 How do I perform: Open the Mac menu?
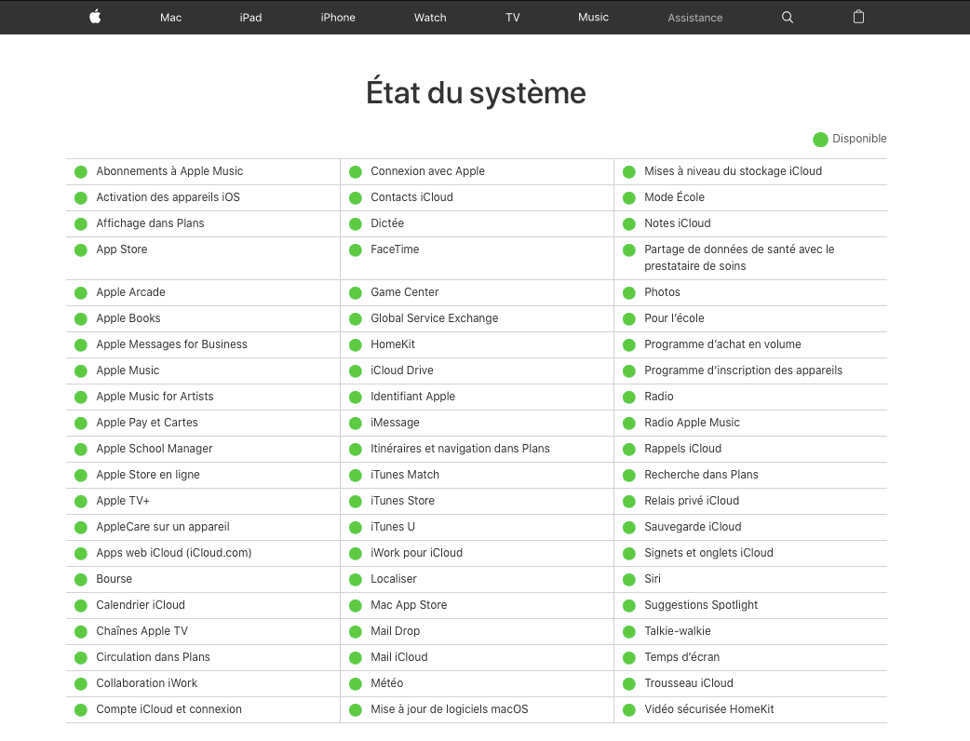(x=170, y=18)
